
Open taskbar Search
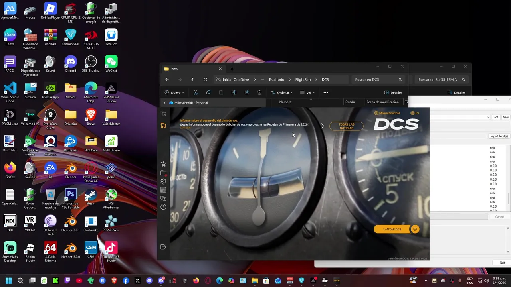pyautogui.click(x=20, y=281)
